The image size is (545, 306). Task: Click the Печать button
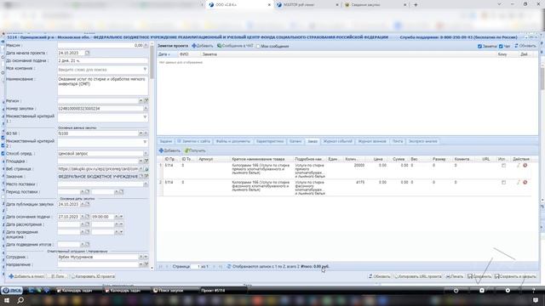click(455, 276)
